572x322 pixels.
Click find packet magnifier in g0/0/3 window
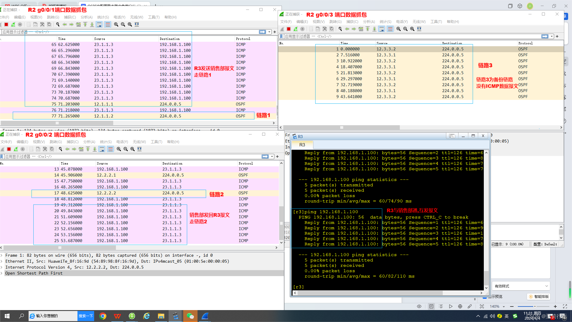point(340,29)
